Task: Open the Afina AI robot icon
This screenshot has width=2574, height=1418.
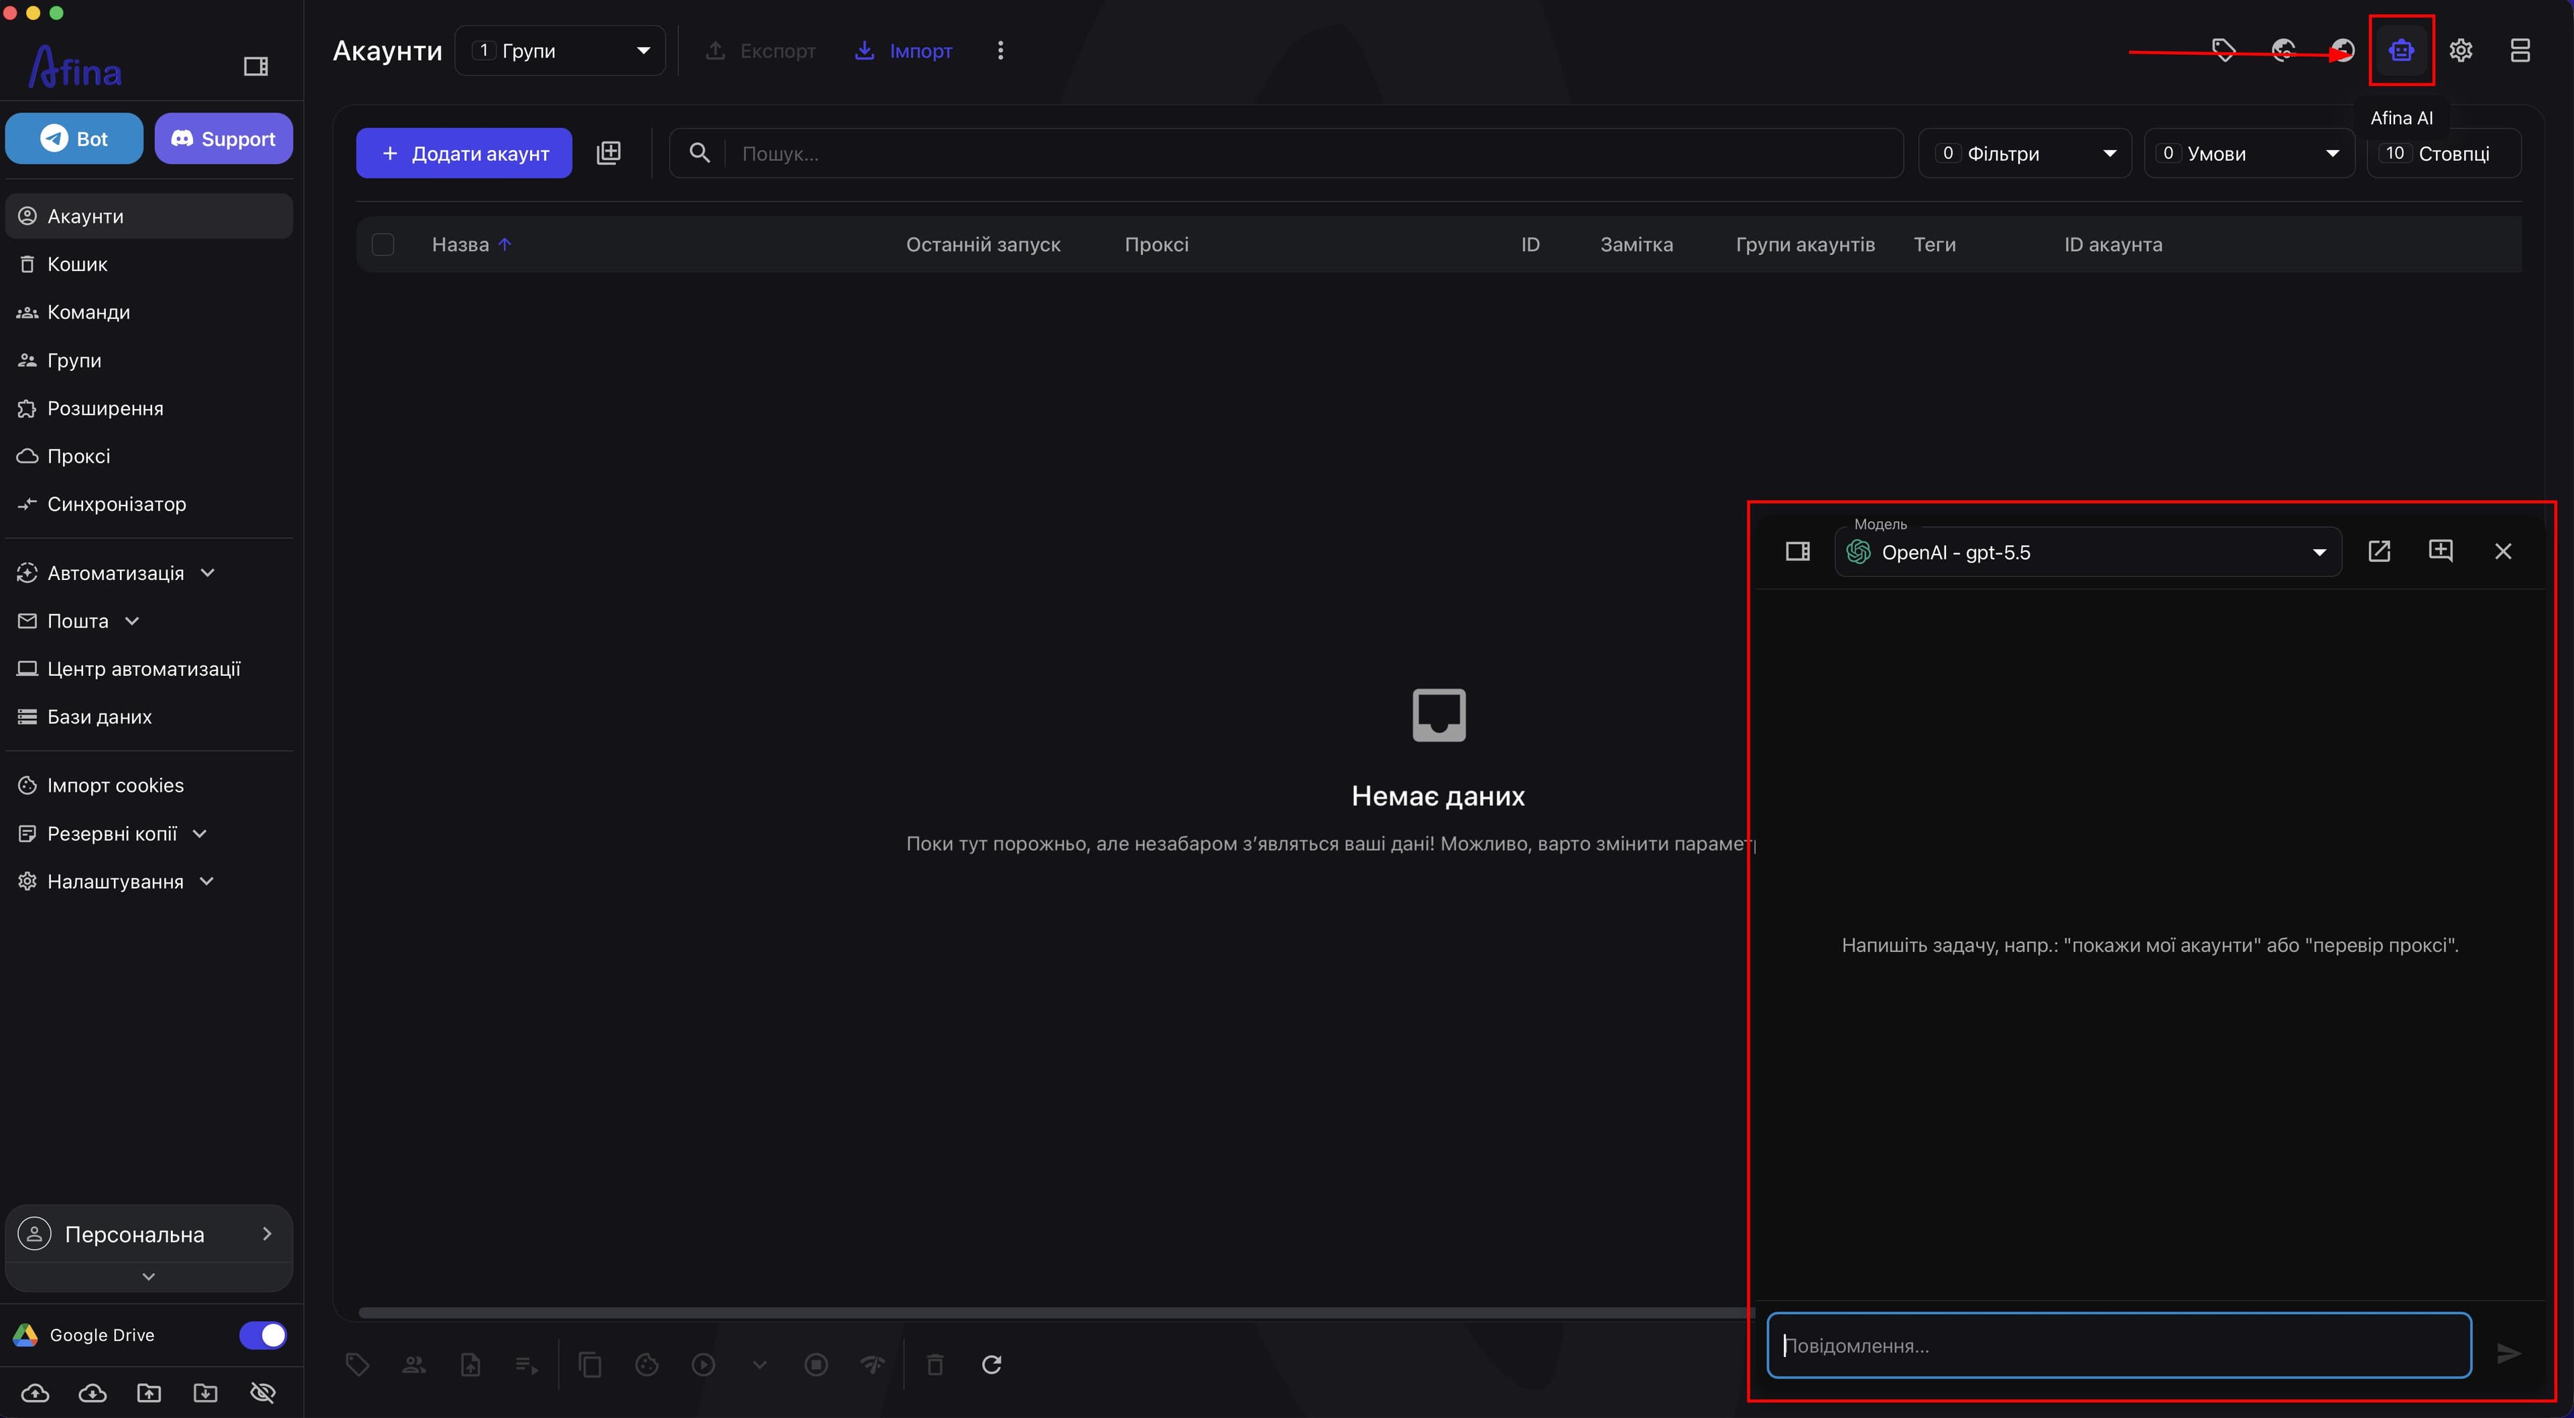Action: coord(2401,50)
